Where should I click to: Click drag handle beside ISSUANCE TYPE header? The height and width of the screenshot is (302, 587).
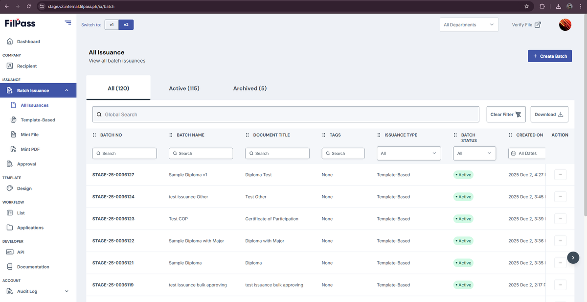coord(379,135)
